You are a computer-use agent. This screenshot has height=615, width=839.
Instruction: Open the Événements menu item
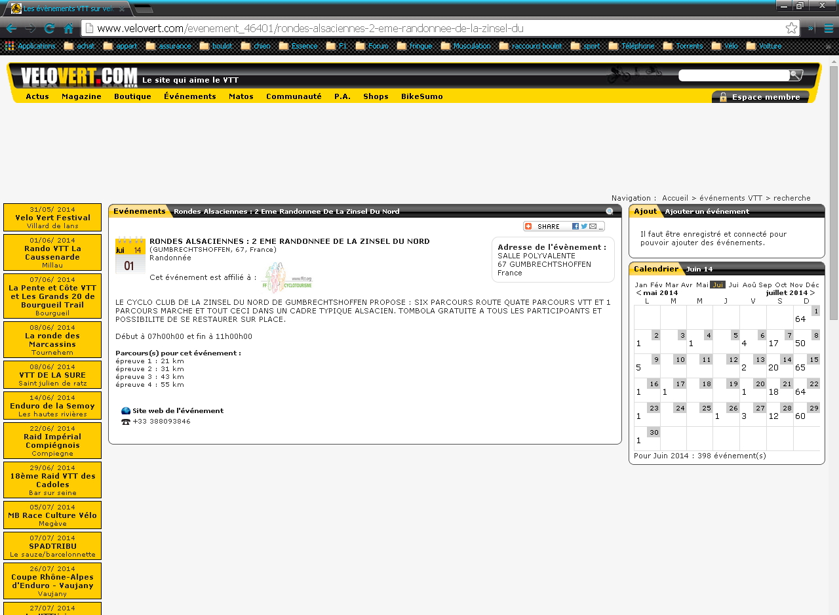pos(189,96)
